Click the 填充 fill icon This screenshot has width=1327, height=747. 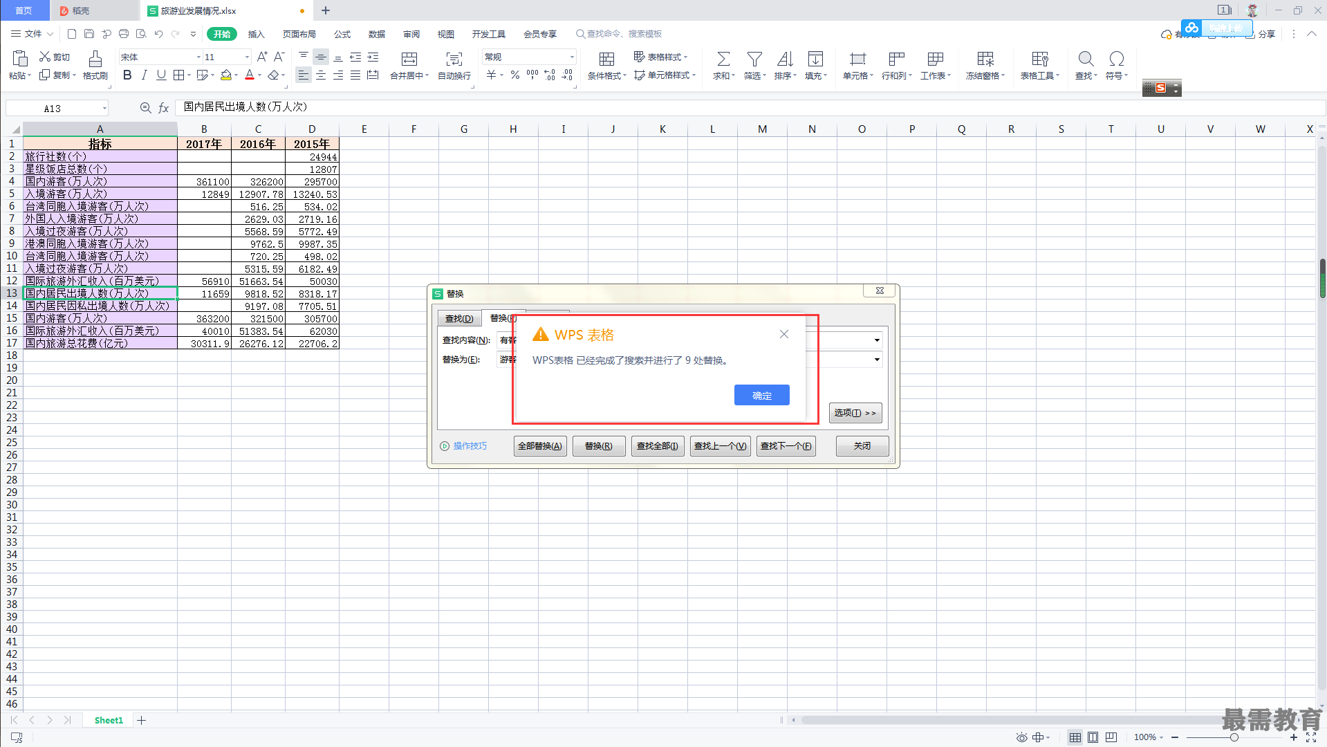815,59
